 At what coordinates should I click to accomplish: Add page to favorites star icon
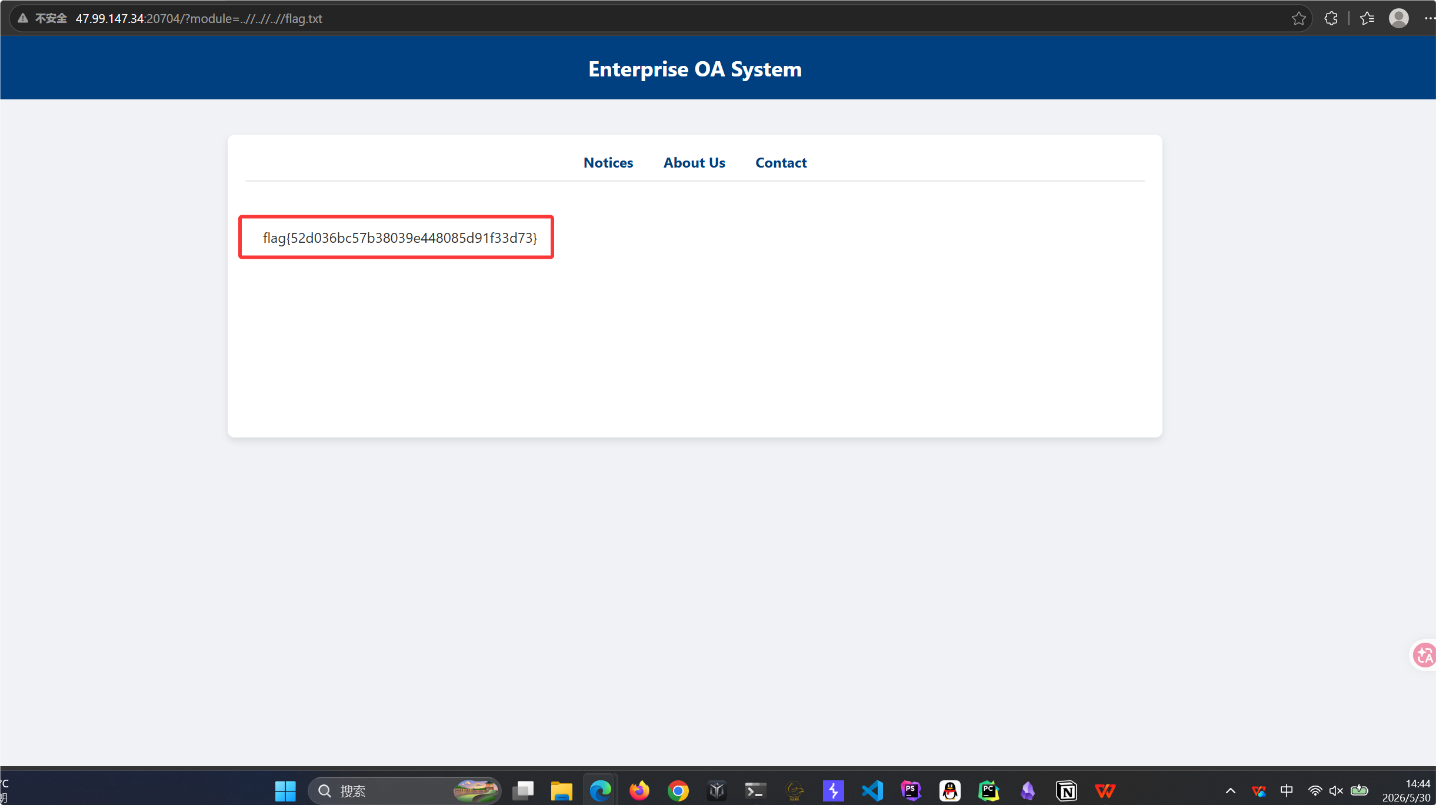[1298, 18]
